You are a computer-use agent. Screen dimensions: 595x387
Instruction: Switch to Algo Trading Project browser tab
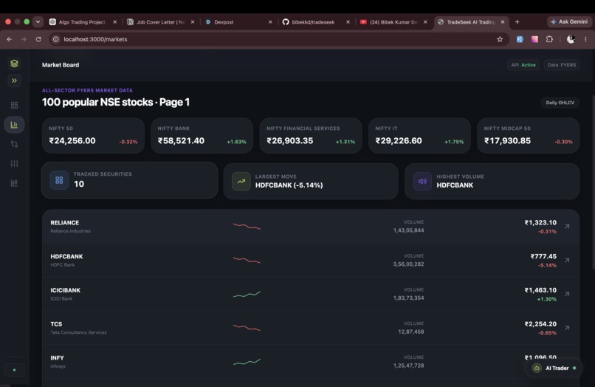click(x=83, y=22)
